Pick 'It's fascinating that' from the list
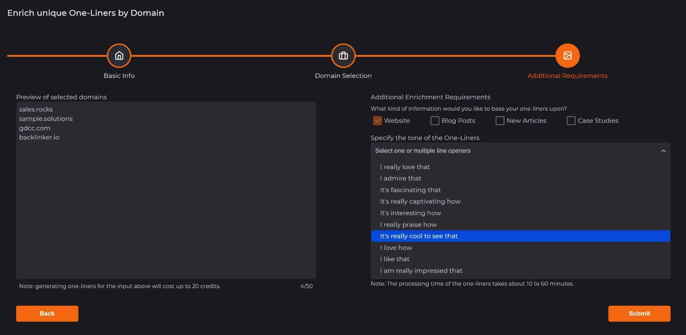Screen dimensions: 686x335 pyautogui.click(x=410, y=190)
